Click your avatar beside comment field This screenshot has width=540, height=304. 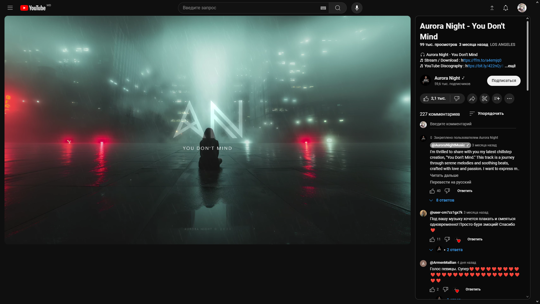click(x=423, y=125)
